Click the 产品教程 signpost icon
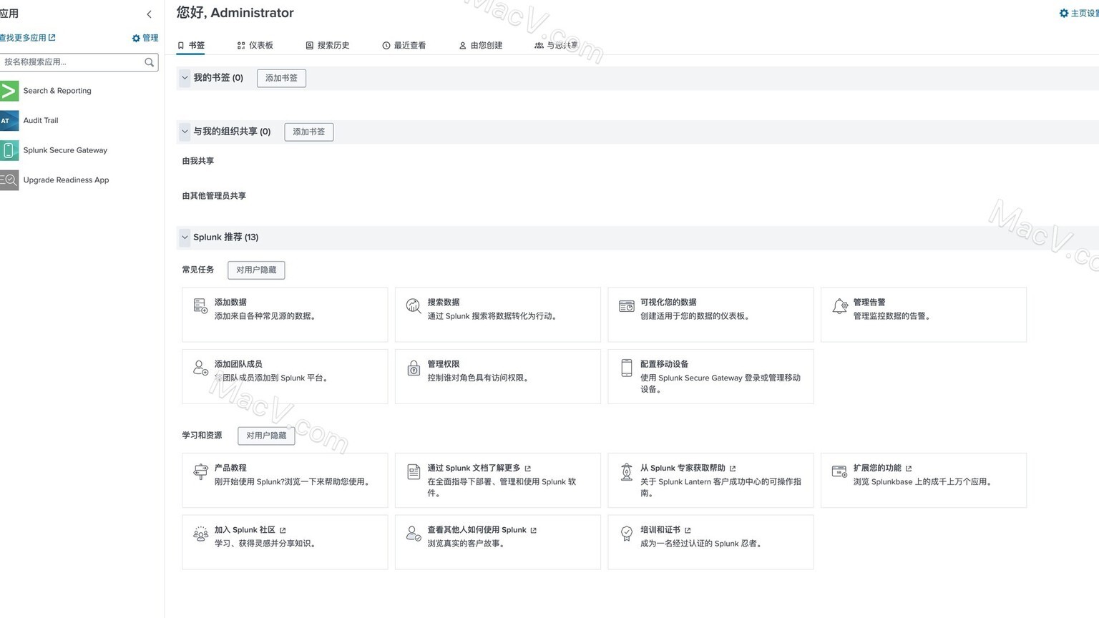The height and width of the screenshot is (618, 1099). tap(200, 471)
